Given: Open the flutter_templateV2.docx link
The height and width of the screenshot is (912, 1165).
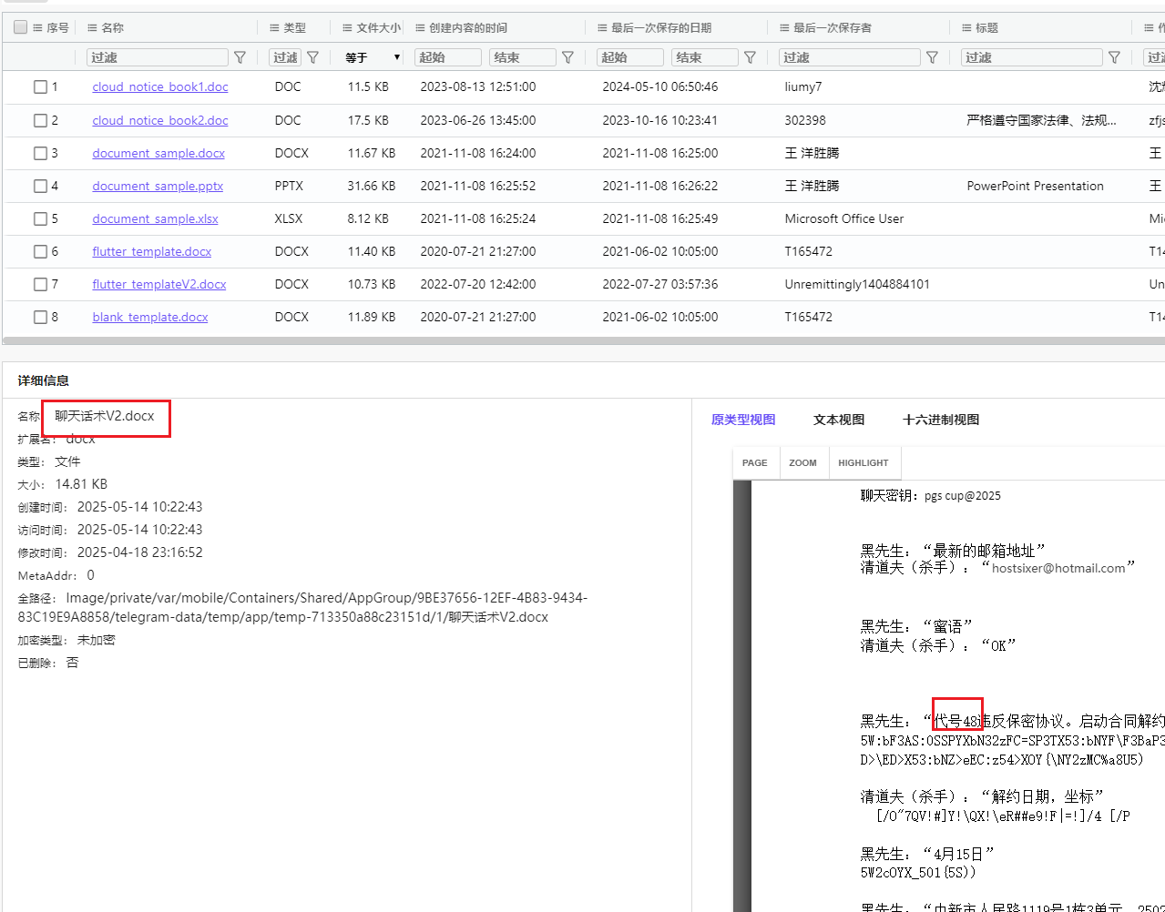Looking at the screenshot, I should [159, 284].
